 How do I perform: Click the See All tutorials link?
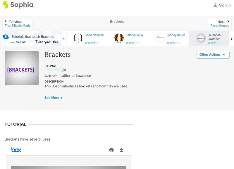20,42
